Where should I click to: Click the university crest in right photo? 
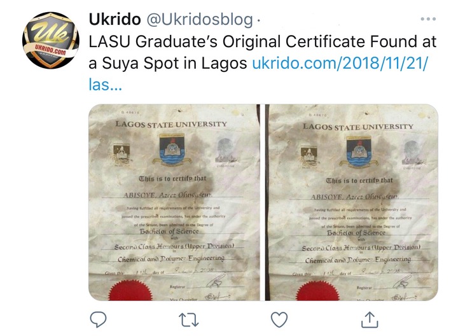click(x=359, y=151)
